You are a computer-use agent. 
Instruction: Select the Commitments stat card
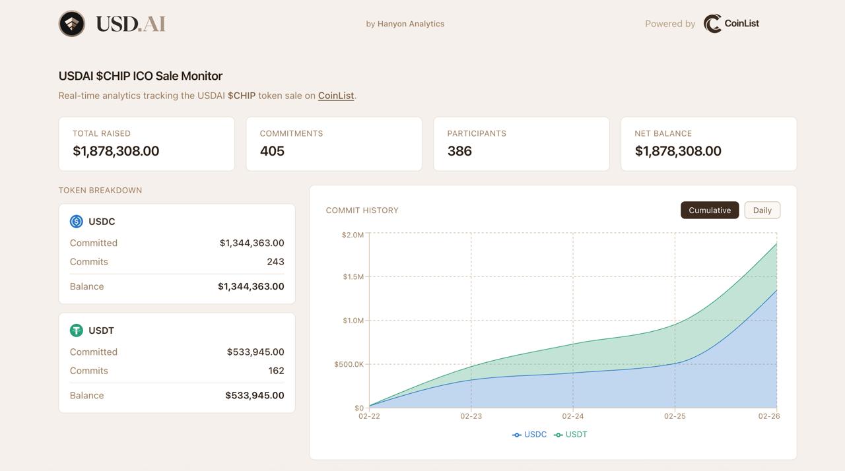coord(334,144)
